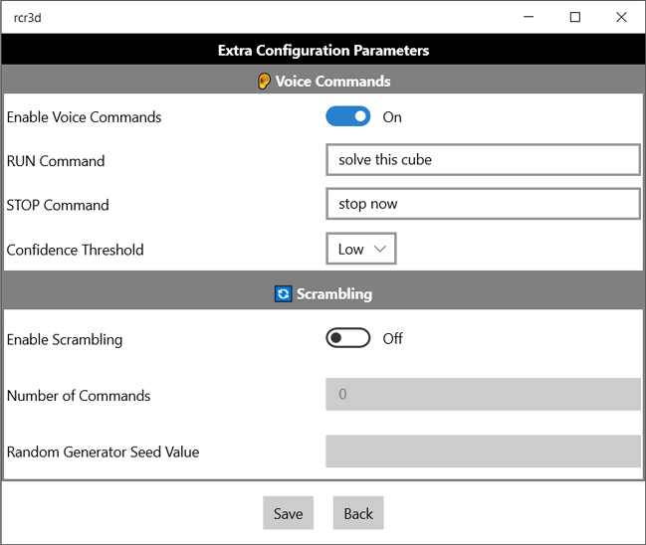Minimize the rcr3d window
Viewport: 646px width, 545px height.
pos(529,17)
